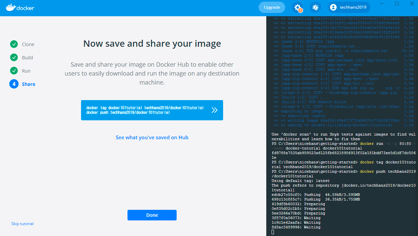Click the terminal line '419df8b60032: Preparing'
Viewport: 418px width, 236px height.
tap(298, 204)
